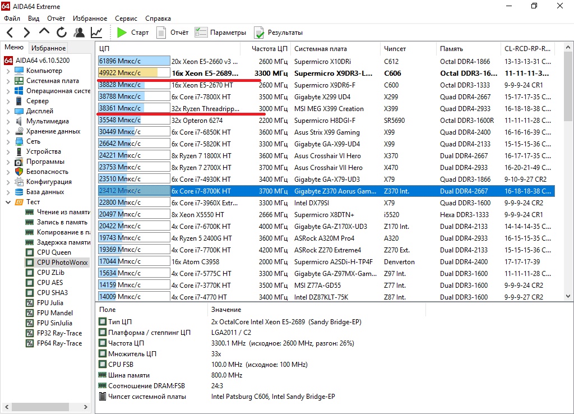Open the Справка menu

coord(158,19)
